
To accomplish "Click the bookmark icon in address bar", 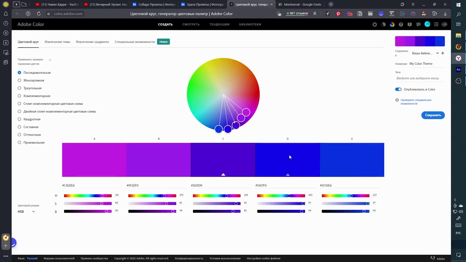I will 315,14.
